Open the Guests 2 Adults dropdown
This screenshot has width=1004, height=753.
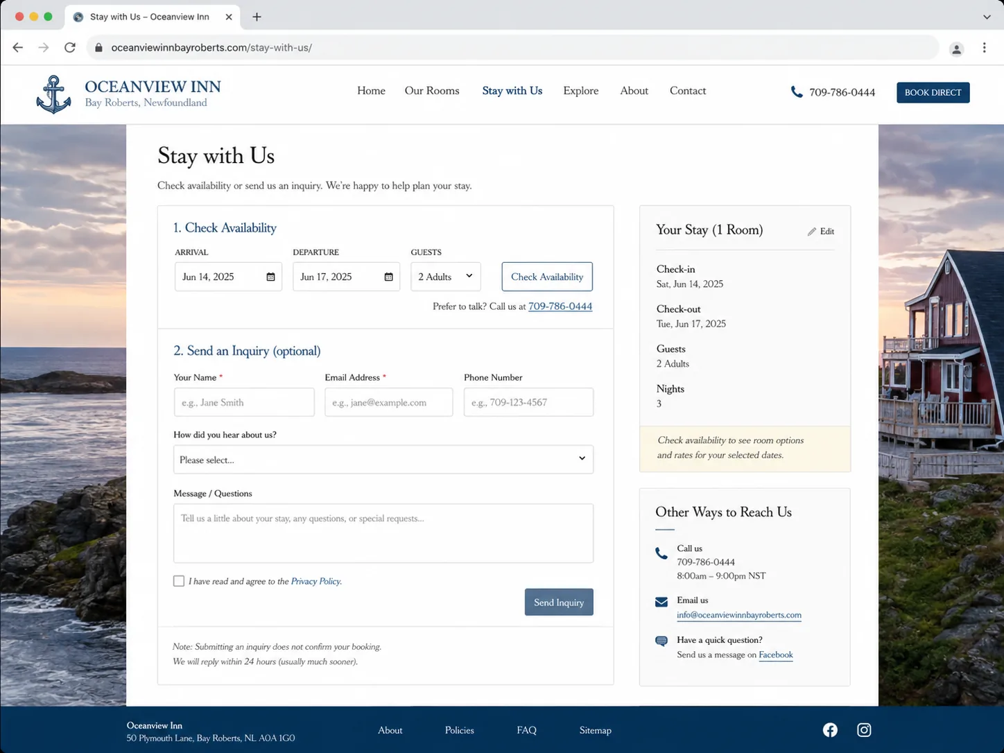point(446,277)
